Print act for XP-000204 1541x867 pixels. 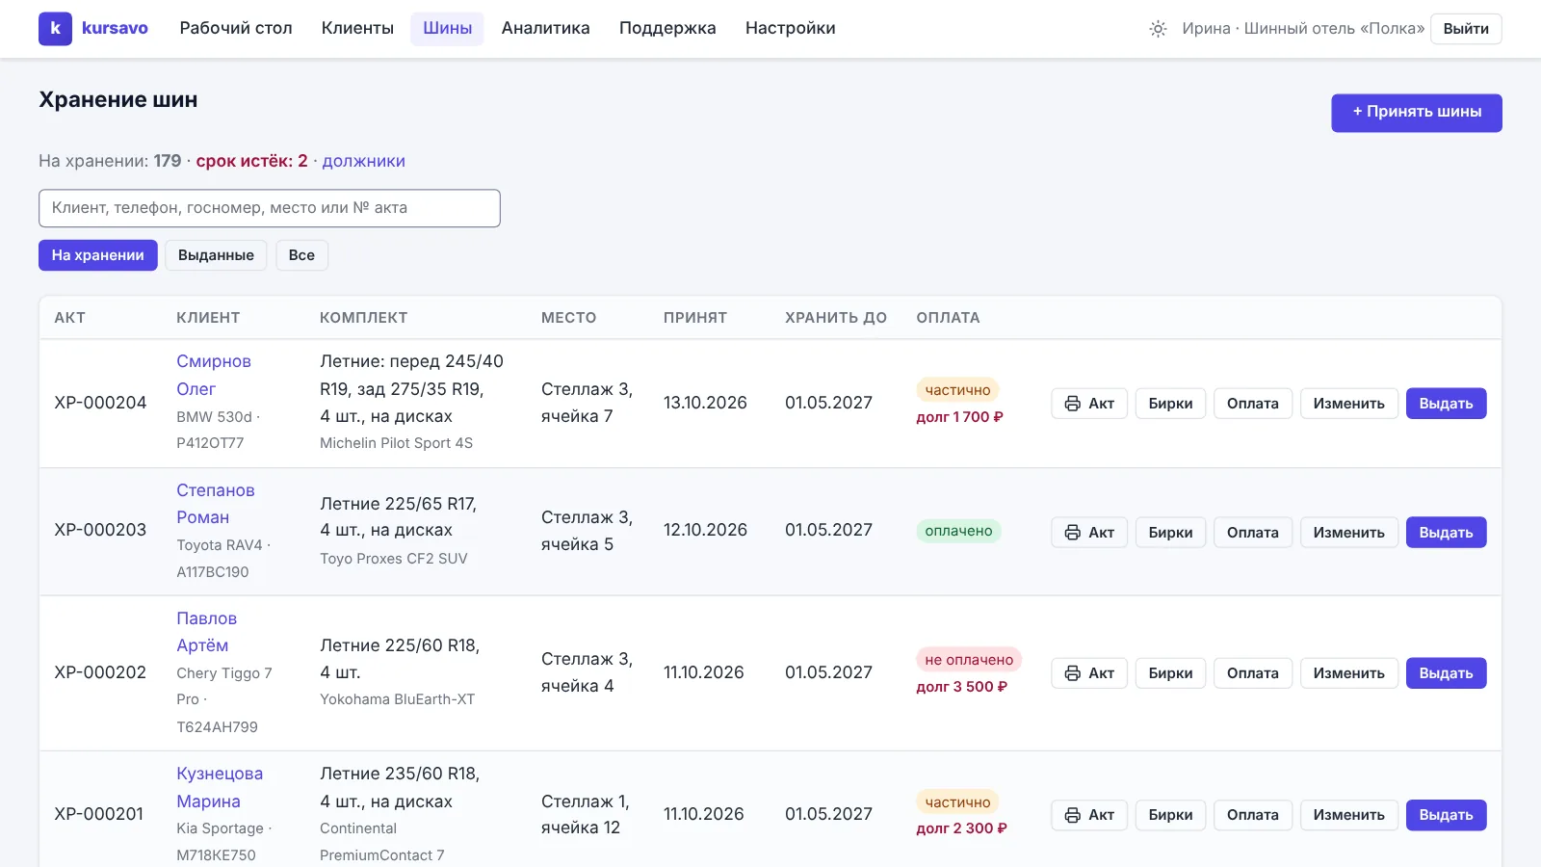tap(1089, 404)
